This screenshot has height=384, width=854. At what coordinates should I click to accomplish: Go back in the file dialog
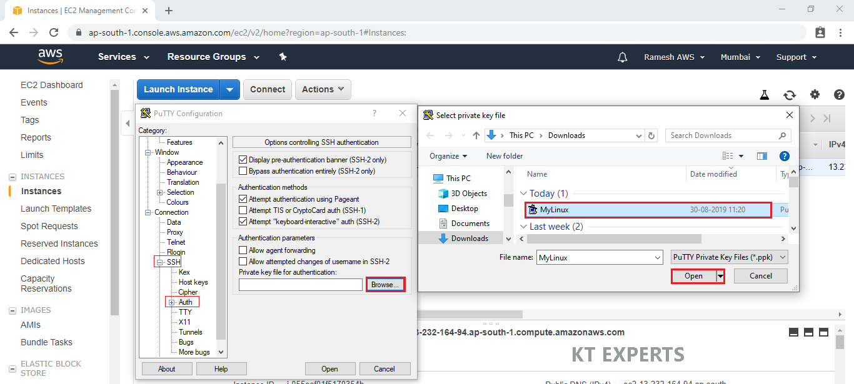click(430, 135)
